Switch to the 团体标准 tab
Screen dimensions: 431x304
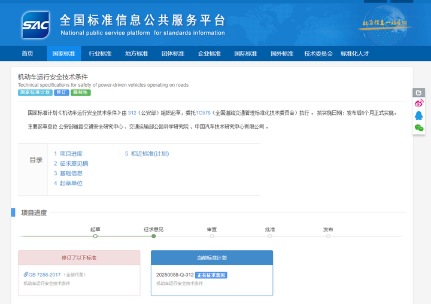tap(173, 54)
